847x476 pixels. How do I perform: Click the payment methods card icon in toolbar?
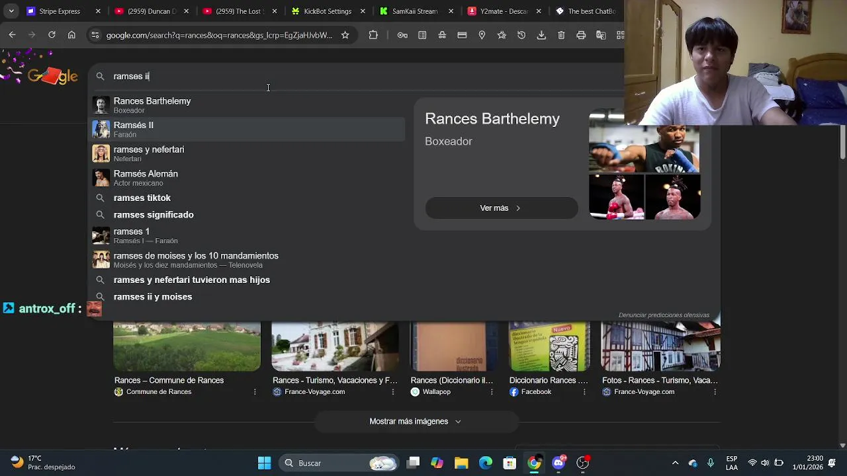pos(462,35)
